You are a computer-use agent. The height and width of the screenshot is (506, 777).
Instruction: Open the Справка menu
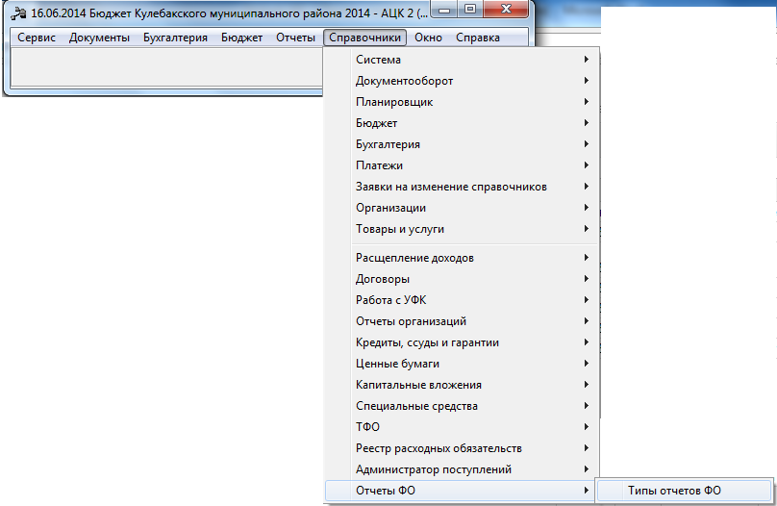tap(478, 38)
